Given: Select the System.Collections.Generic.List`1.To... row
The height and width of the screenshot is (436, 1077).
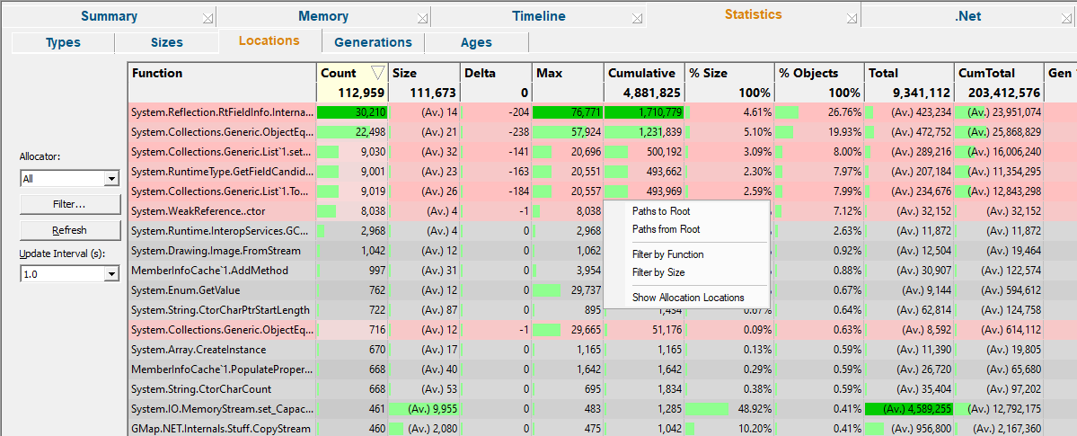Looking at the screenshot, I should click(x=603, y=191).
